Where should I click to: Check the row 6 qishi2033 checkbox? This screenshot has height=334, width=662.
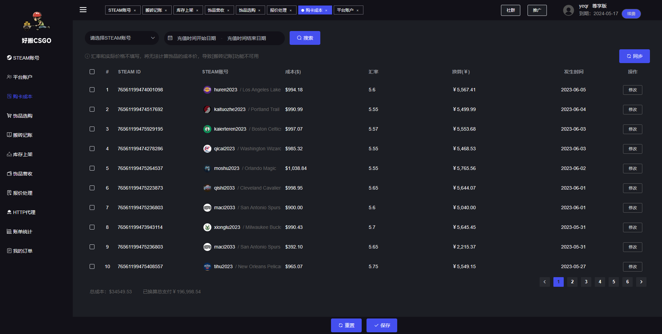[x=92, y=188]
